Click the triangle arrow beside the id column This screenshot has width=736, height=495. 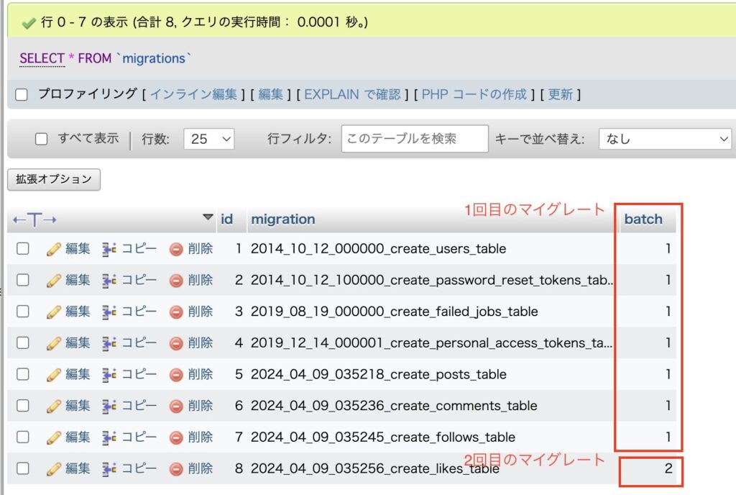click(208, 217)
